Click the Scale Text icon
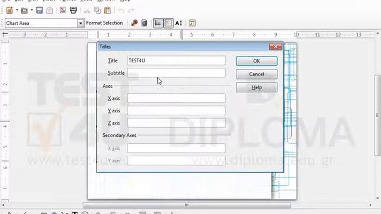This screenshot has height=214, width=381. point(179,23)
